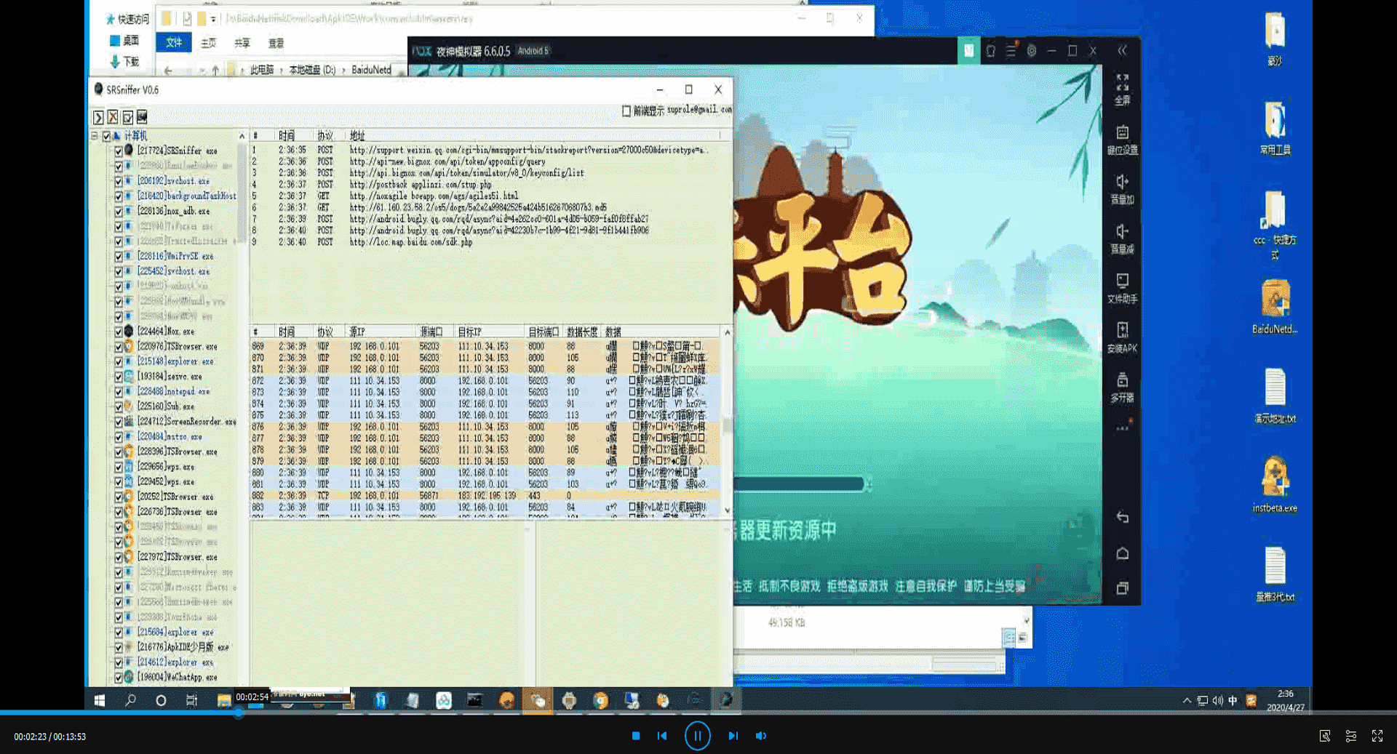Open the Nox file assistant (文件助手)

point(1122,288)
